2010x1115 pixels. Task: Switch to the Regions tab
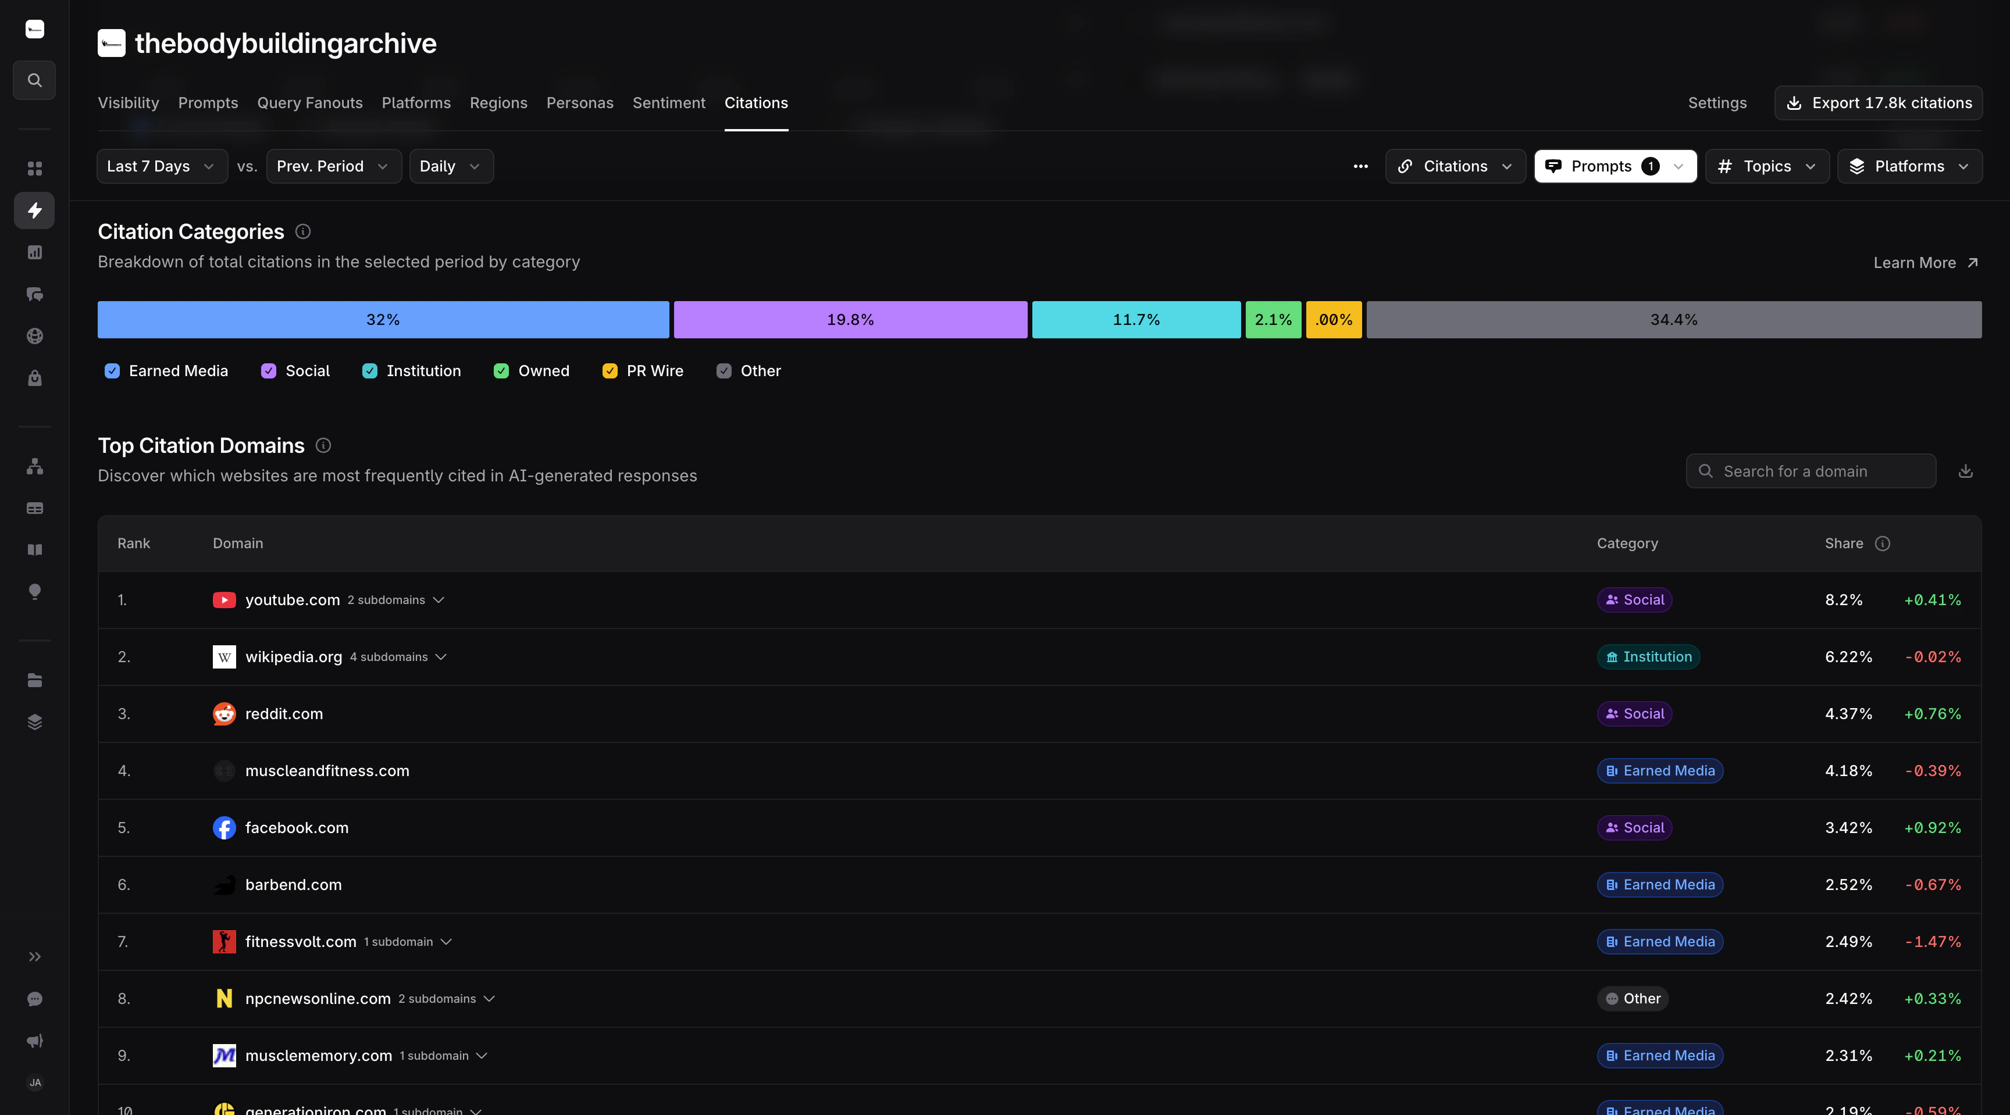click(498, 103)
